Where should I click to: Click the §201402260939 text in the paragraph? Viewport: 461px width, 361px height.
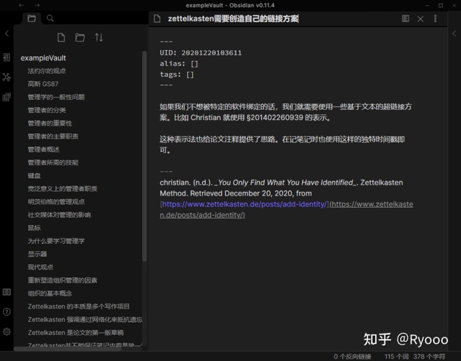(x=275, y=117)
